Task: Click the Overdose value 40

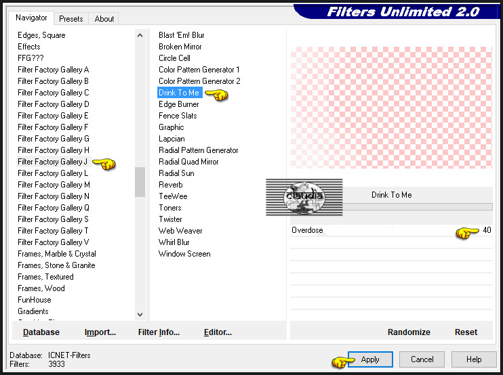Action: pos(487,230)
